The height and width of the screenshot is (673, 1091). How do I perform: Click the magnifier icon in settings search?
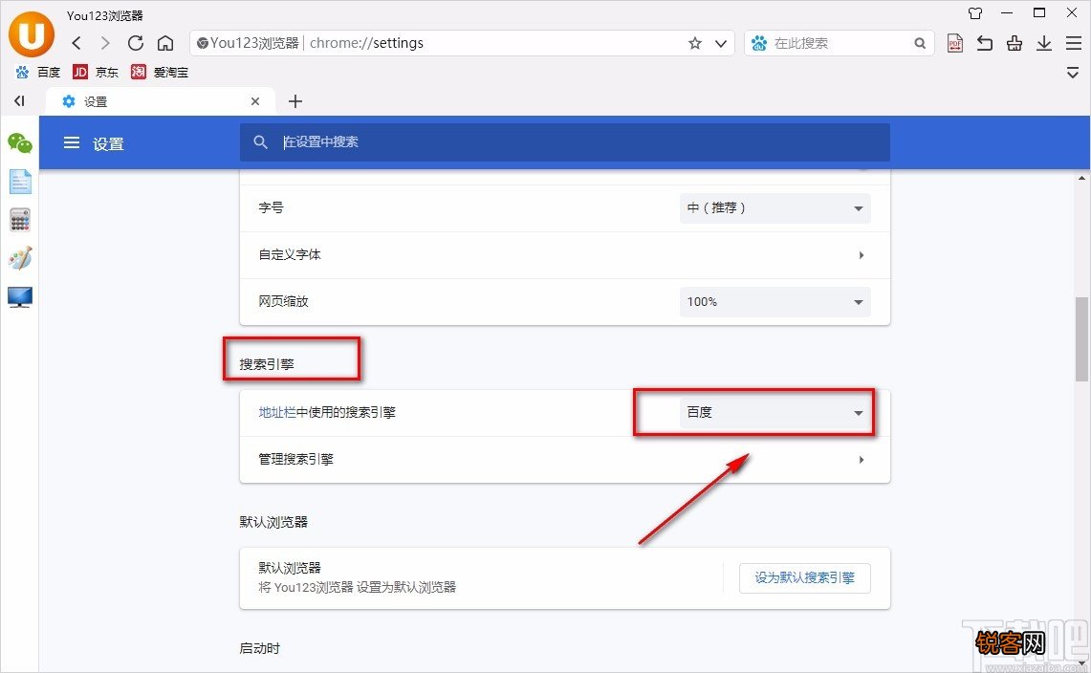point(260,142)
